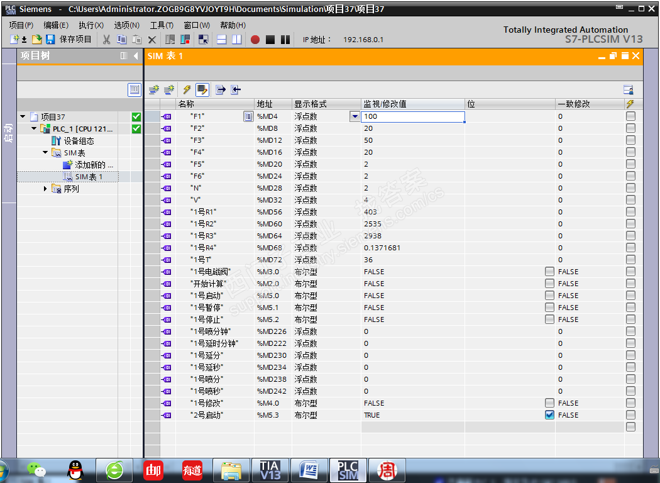The image size is (660, 483).
Task: Click the lightning modify-values icon in SIM toolbar
Action: tap(187, 90)
